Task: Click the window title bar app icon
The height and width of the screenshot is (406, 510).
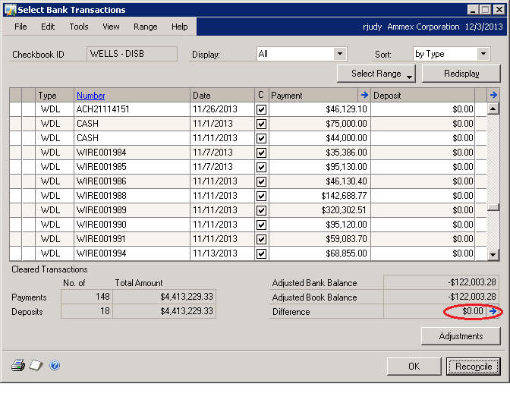Action: click(10, 10)
